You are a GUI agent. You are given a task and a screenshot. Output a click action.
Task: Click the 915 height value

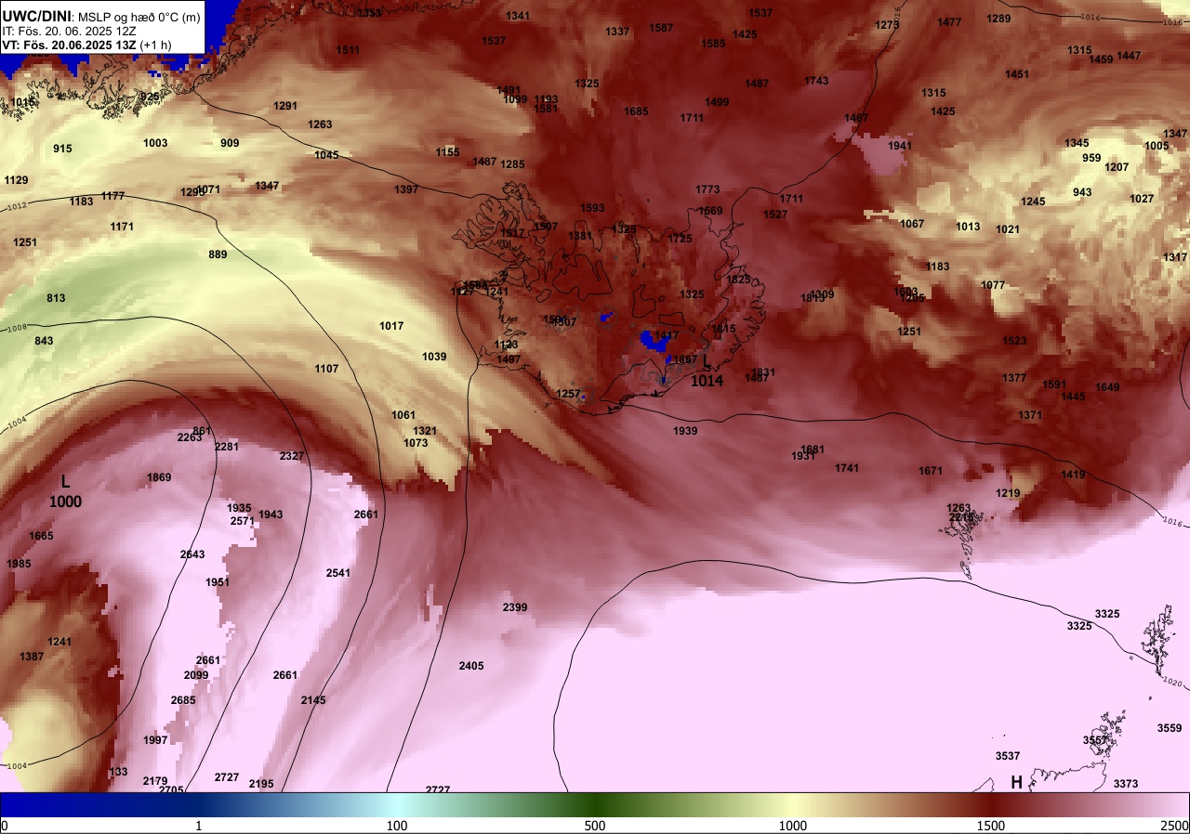[x=62, y=149]
